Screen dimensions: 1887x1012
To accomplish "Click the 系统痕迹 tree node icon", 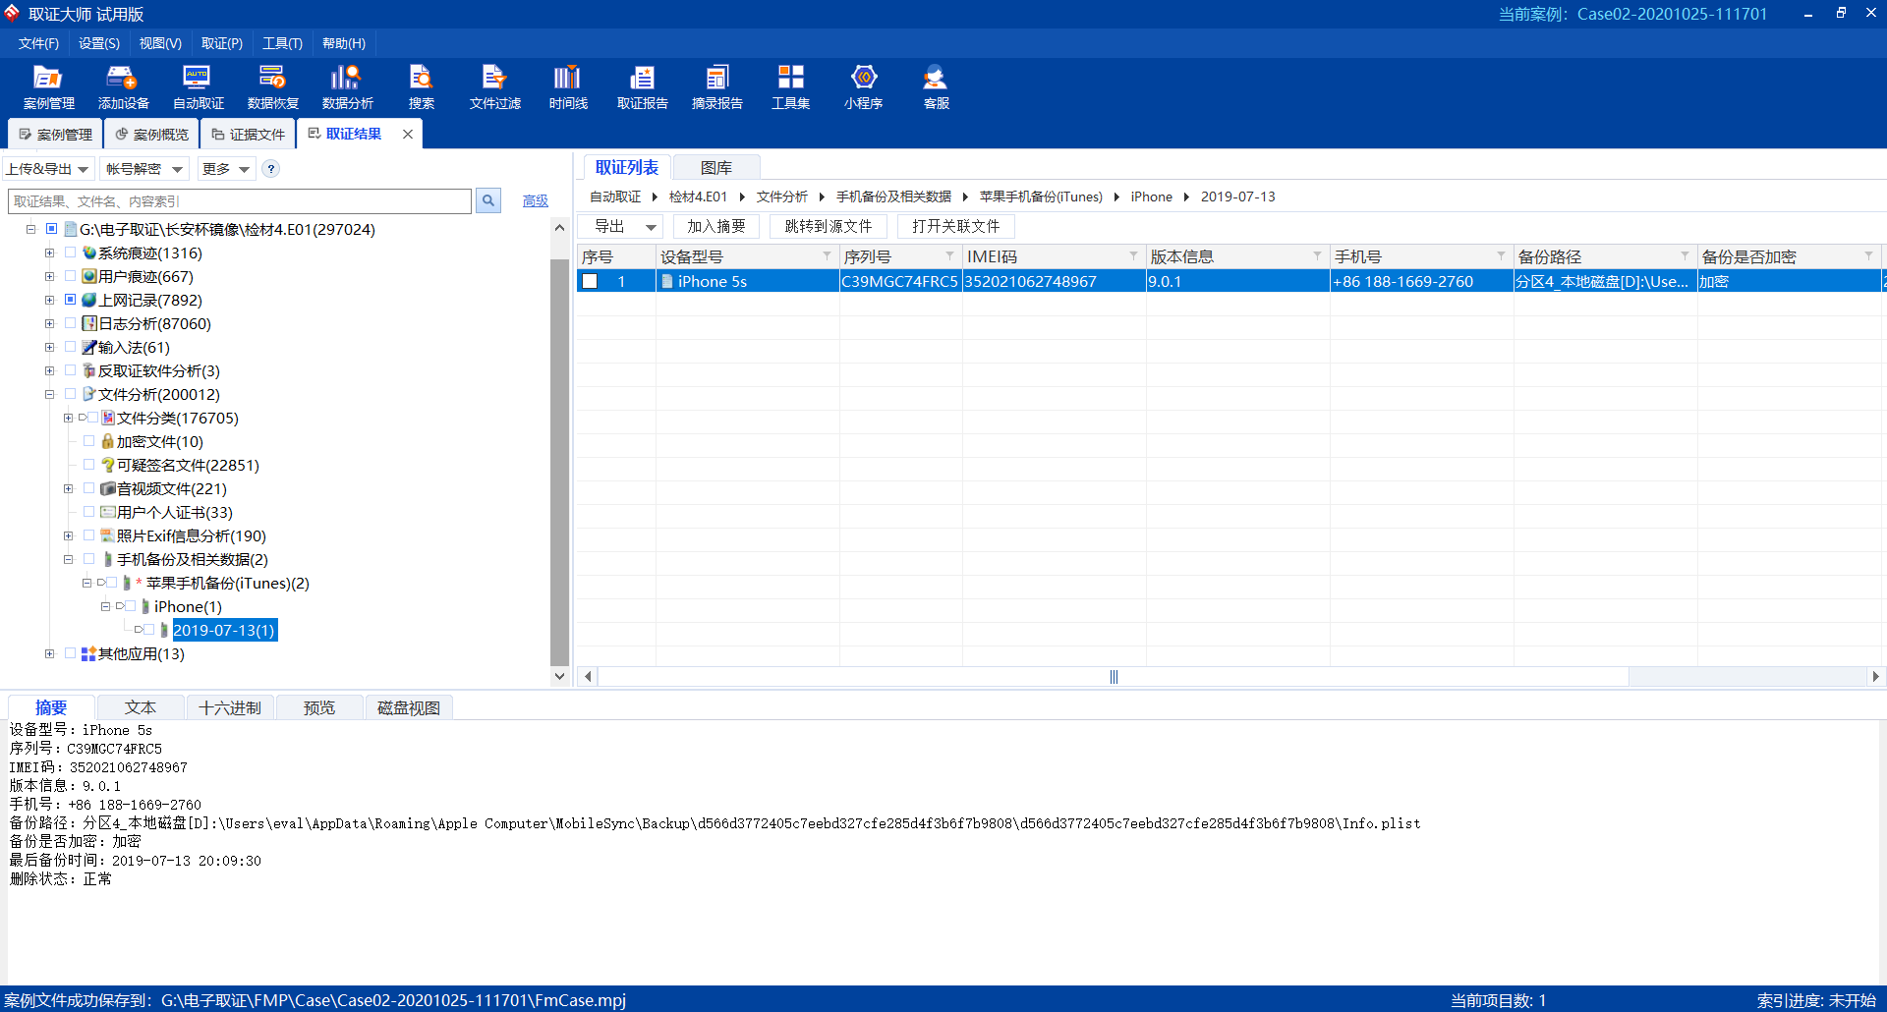I will click(x=89, y=253).
